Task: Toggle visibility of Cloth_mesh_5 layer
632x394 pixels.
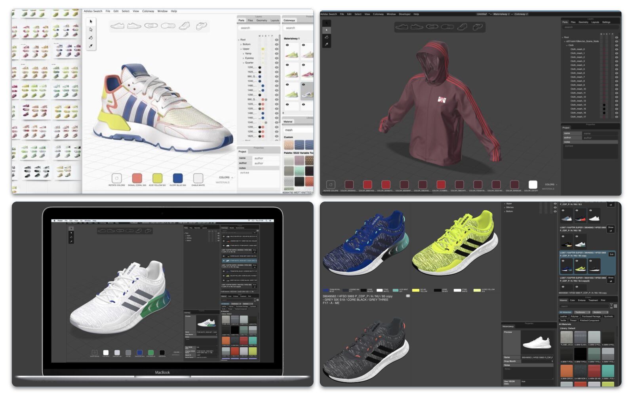Action: coord(616,69)
